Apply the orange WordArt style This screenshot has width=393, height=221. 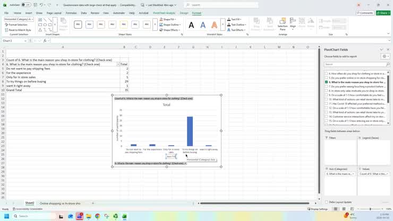215,25
